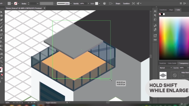Click the fill color swatch in control bar
Screen dimensions: 189x106
9,4
